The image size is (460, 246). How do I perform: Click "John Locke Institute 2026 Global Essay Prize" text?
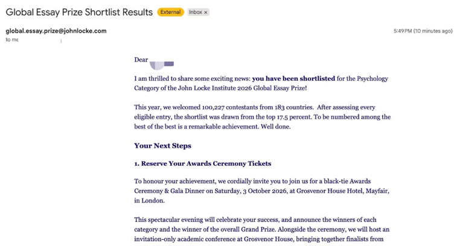(241, 88)
